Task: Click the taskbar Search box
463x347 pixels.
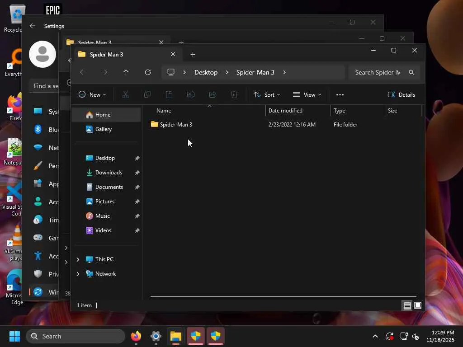Action: point(76,336)
